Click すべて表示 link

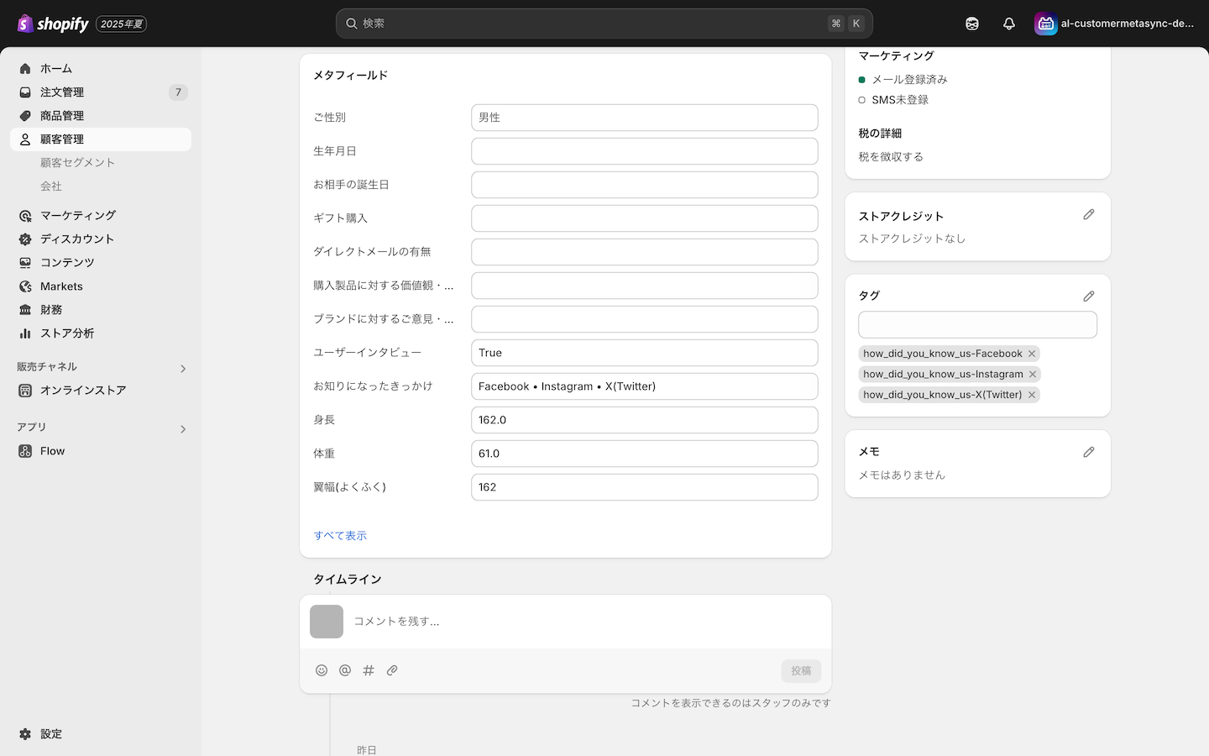click(x=340, y=536)
